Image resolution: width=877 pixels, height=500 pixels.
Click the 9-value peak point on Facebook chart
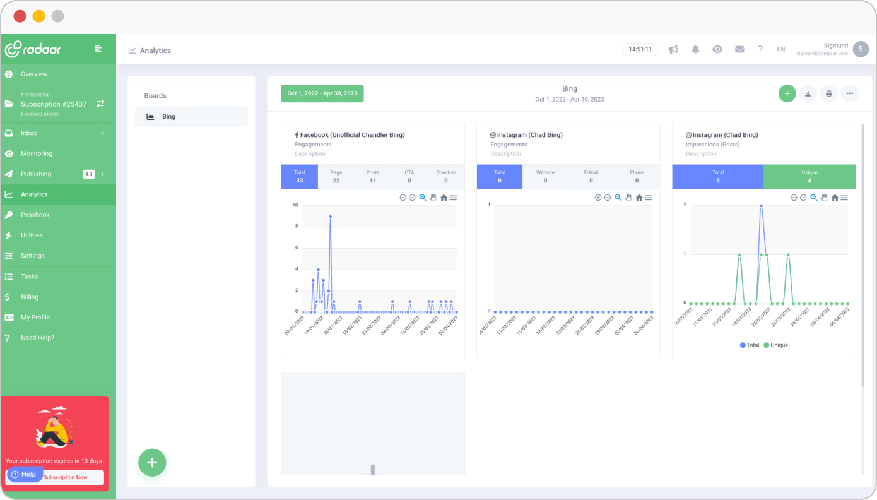330,216
